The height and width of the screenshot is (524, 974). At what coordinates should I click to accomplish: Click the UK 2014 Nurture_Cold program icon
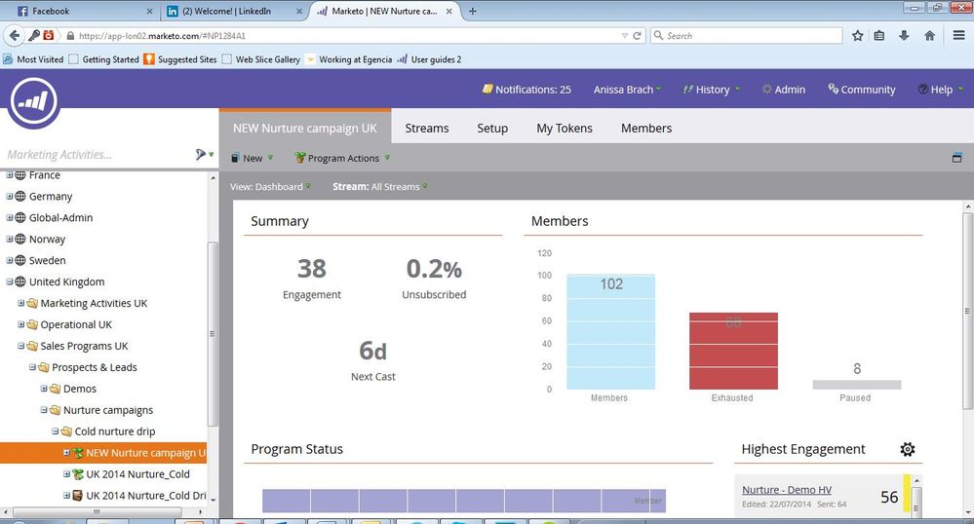pyautogui.click(x=78, y=474)
